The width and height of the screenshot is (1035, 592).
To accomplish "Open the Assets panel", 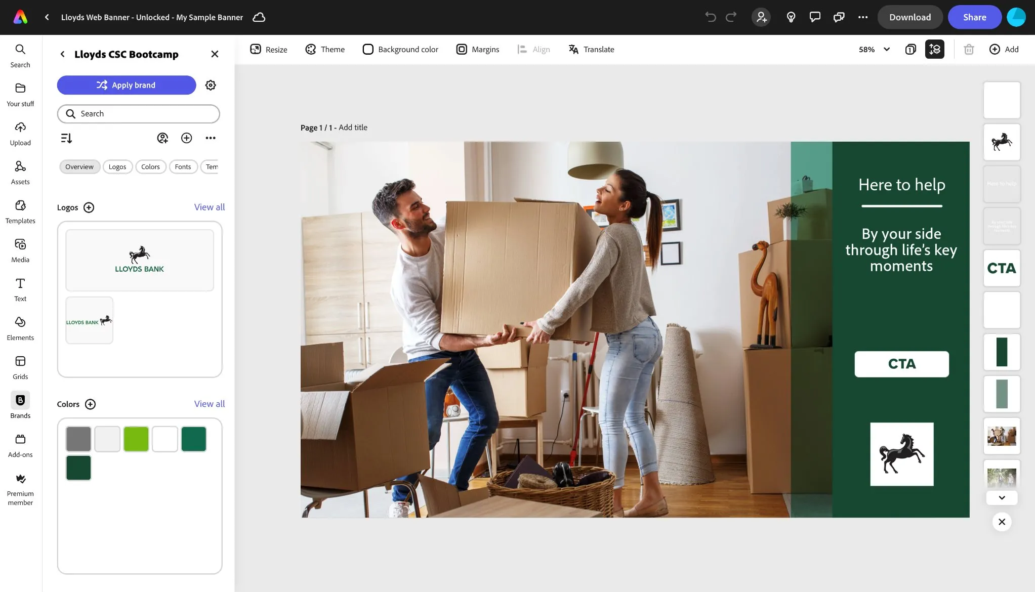I will pyautogui.click(x=20, y=173).
